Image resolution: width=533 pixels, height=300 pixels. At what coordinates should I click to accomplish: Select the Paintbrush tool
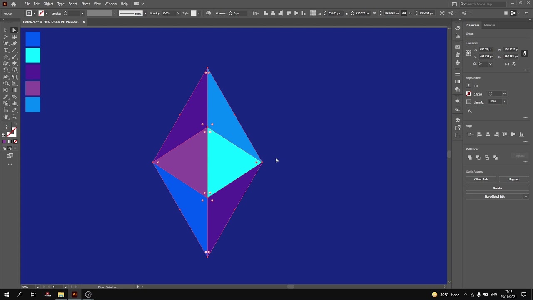pos(14,57)
